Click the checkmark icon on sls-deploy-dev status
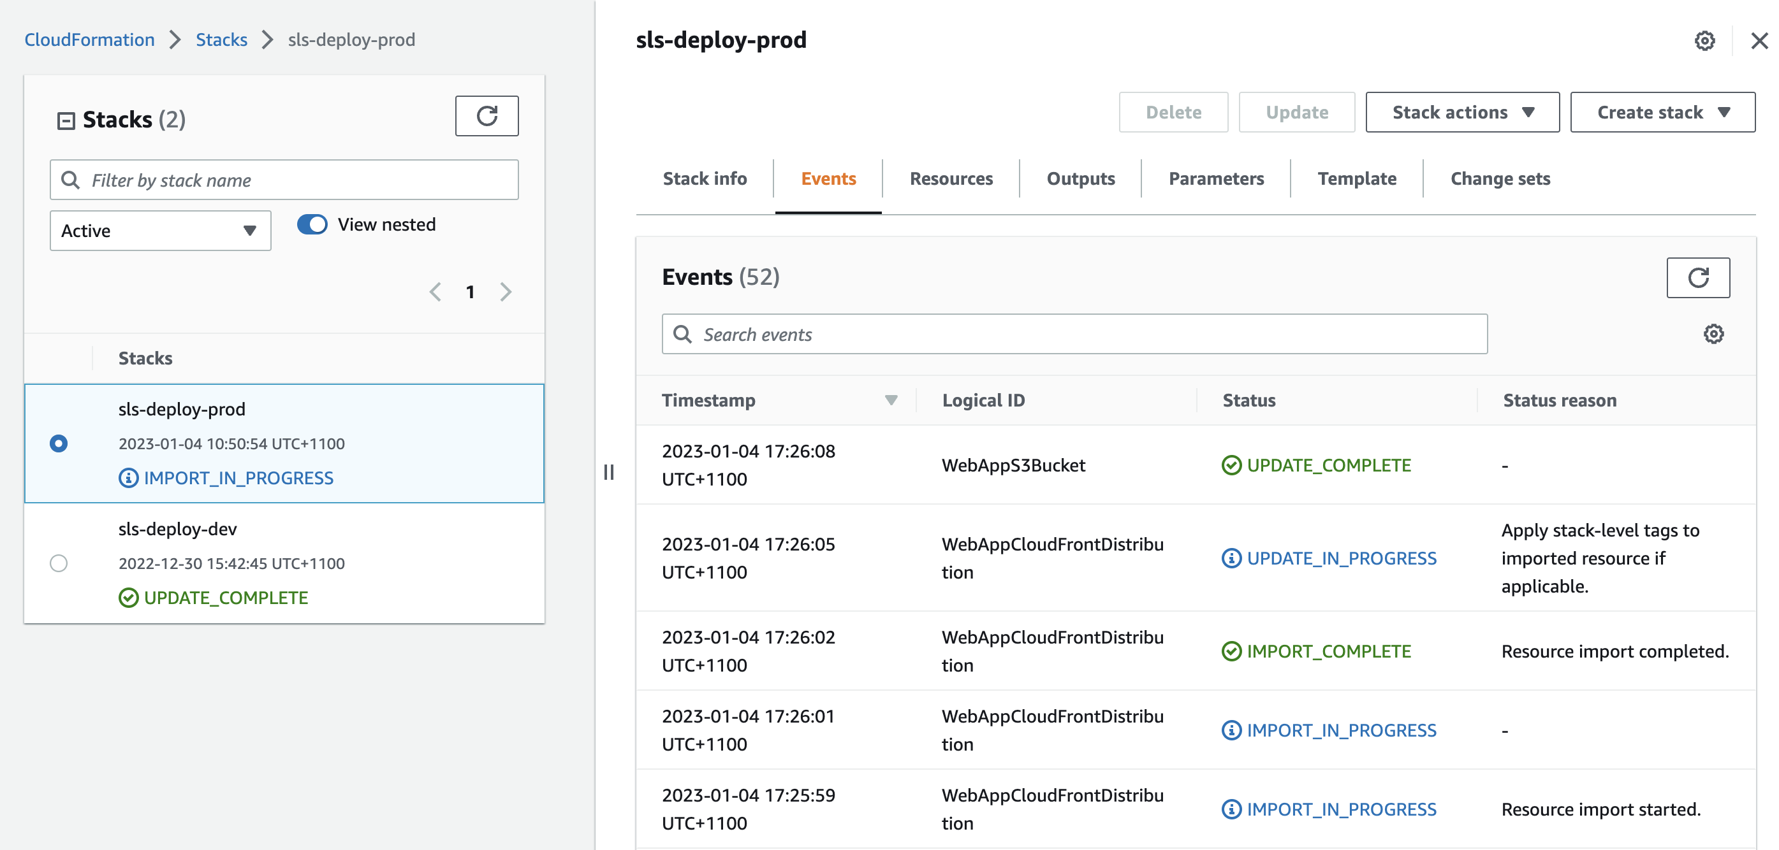This screenshot has height=850, width=1779. tap(128, 598)
